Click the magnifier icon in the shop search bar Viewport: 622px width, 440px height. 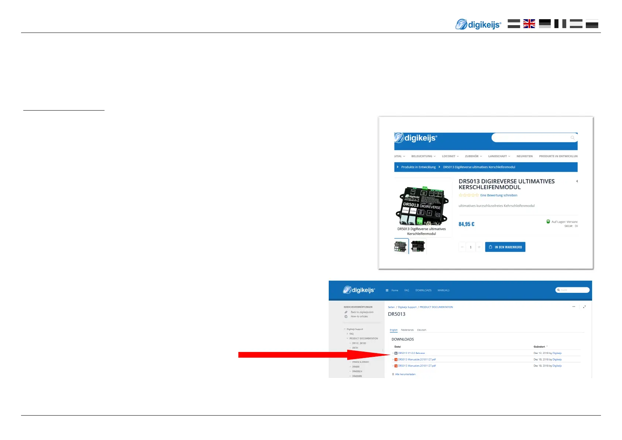click(x=573, y=138)
